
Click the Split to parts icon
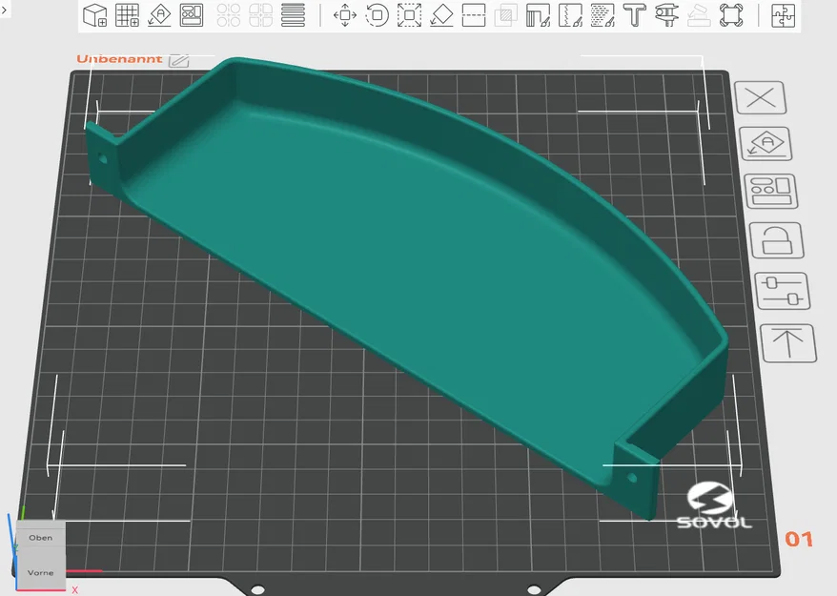(x=260, y=15)
